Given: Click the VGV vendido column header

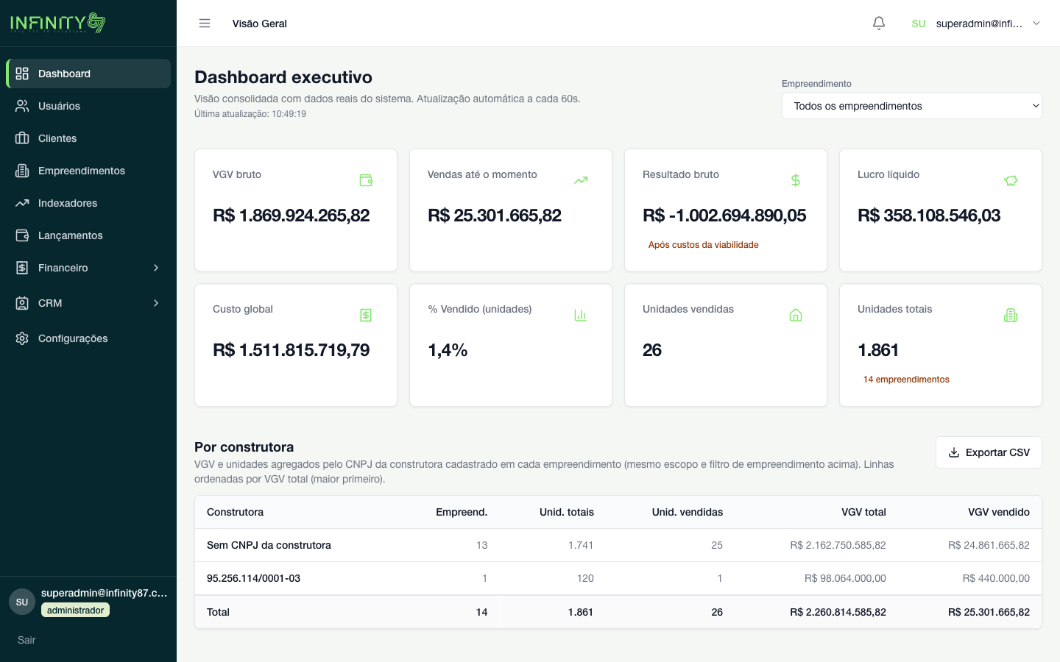Looking at the screenshot, I should coord(999,512).
